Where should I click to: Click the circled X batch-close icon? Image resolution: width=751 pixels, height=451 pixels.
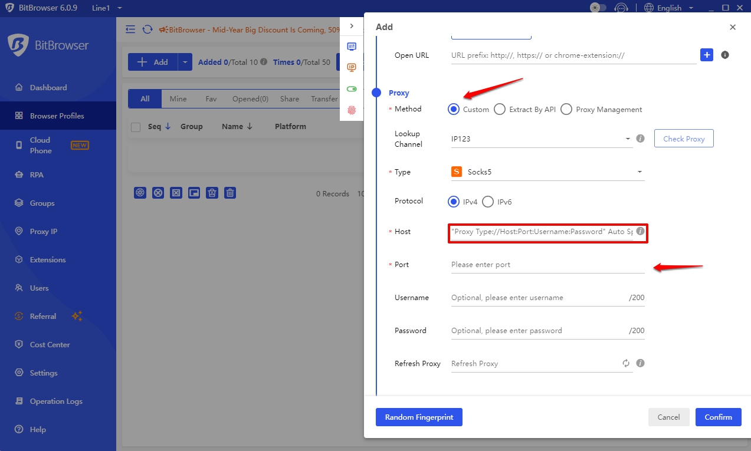tap(158, 193)
